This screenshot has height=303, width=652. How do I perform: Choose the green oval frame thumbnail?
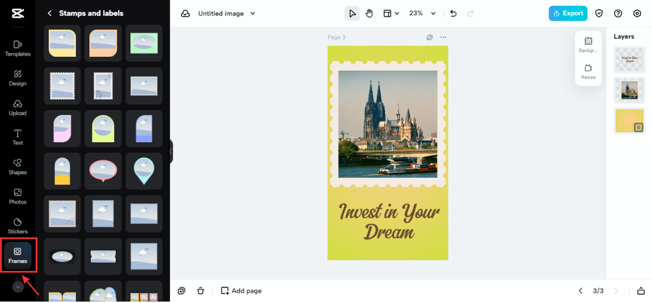coord(144,43)
